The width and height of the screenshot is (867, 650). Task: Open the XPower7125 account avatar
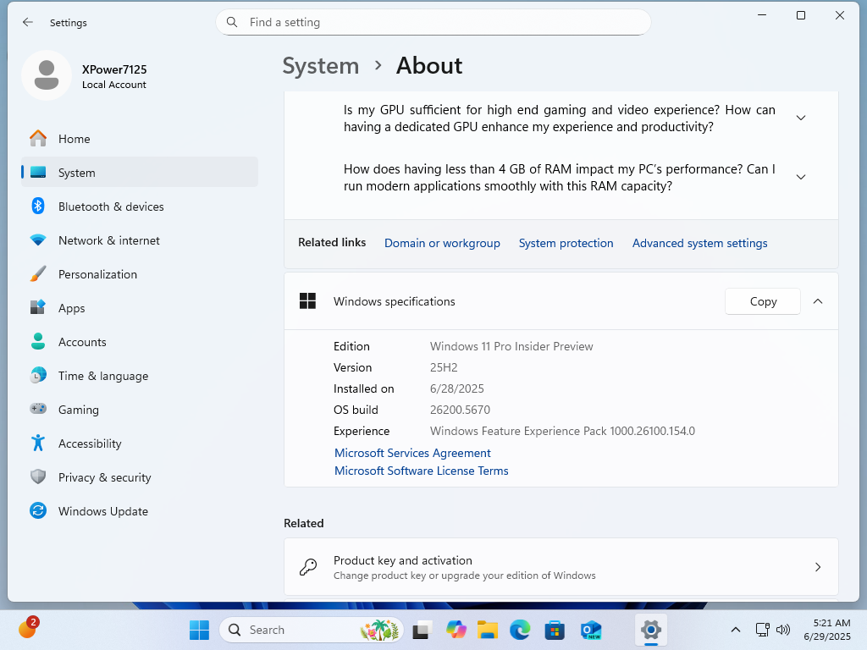[47, 75]
